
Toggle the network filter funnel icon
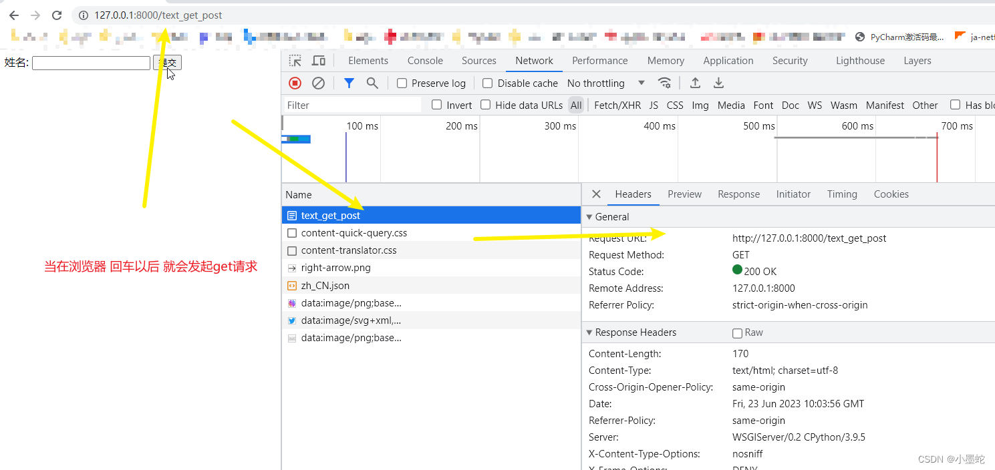click(x=349, y=83)
